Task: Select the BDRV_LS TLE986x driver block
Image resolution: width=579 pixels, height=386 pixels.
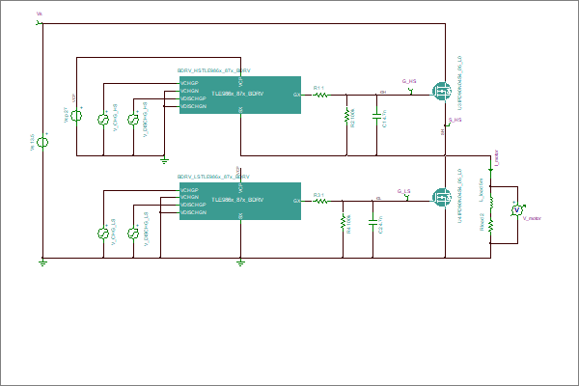Action: pos(240,201)
